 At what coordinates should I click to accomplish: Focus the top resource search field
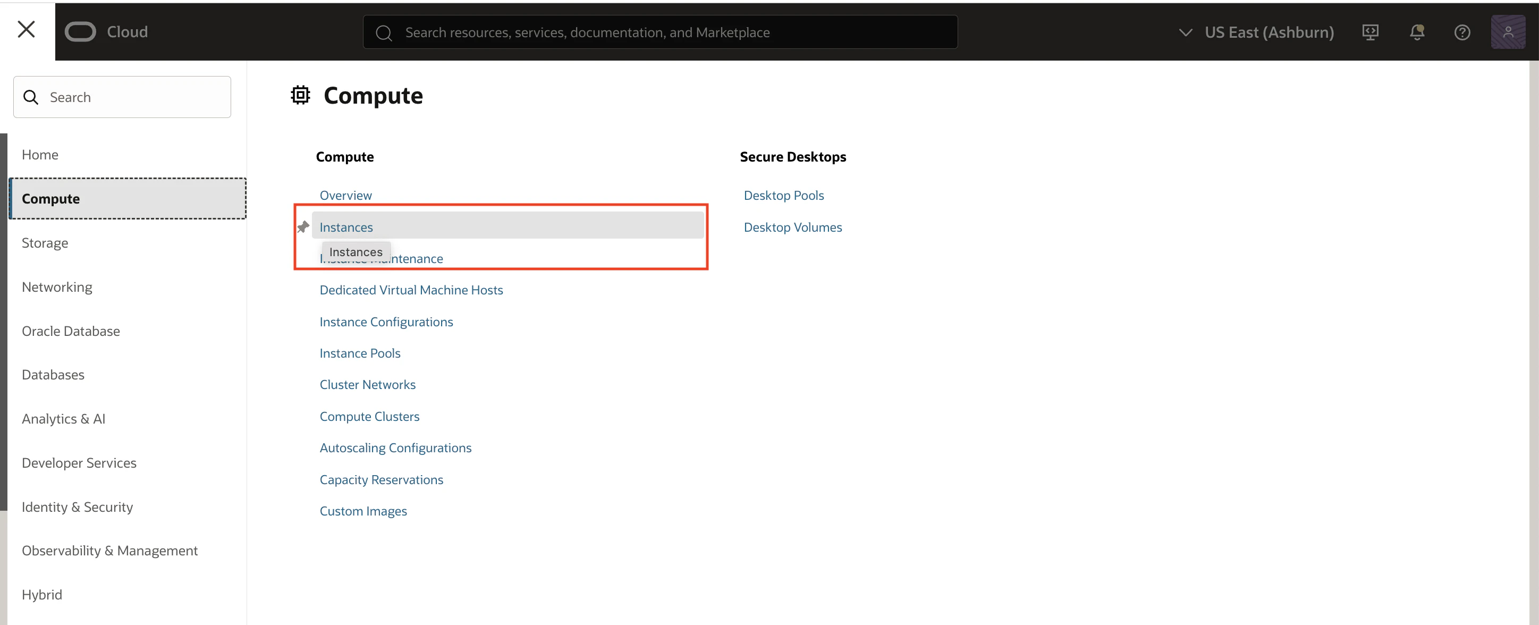point(660,32)
